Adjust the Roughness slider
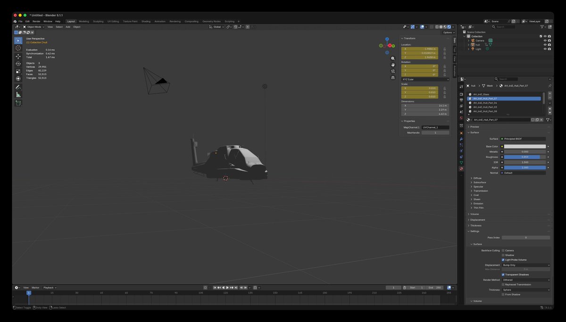 point(525,157)
